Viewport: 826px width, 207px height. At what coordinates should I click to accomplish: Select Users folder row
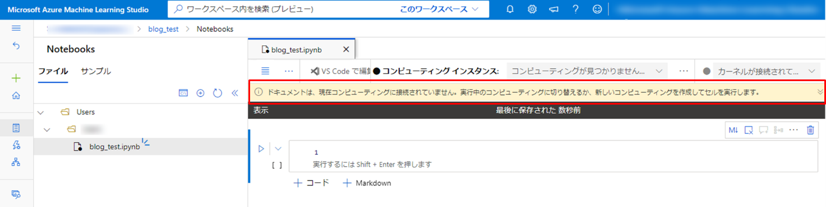(141, 112)
